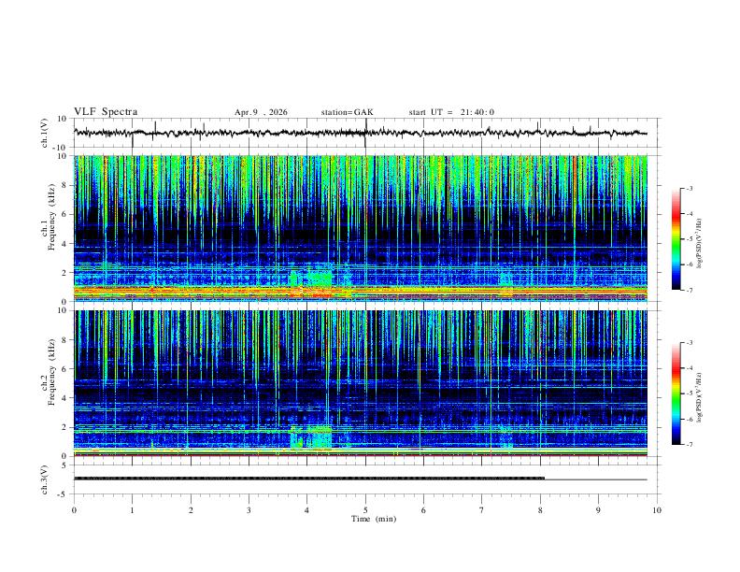Click the ch.2 emission burst near 4 minutes

pos(310,437)
